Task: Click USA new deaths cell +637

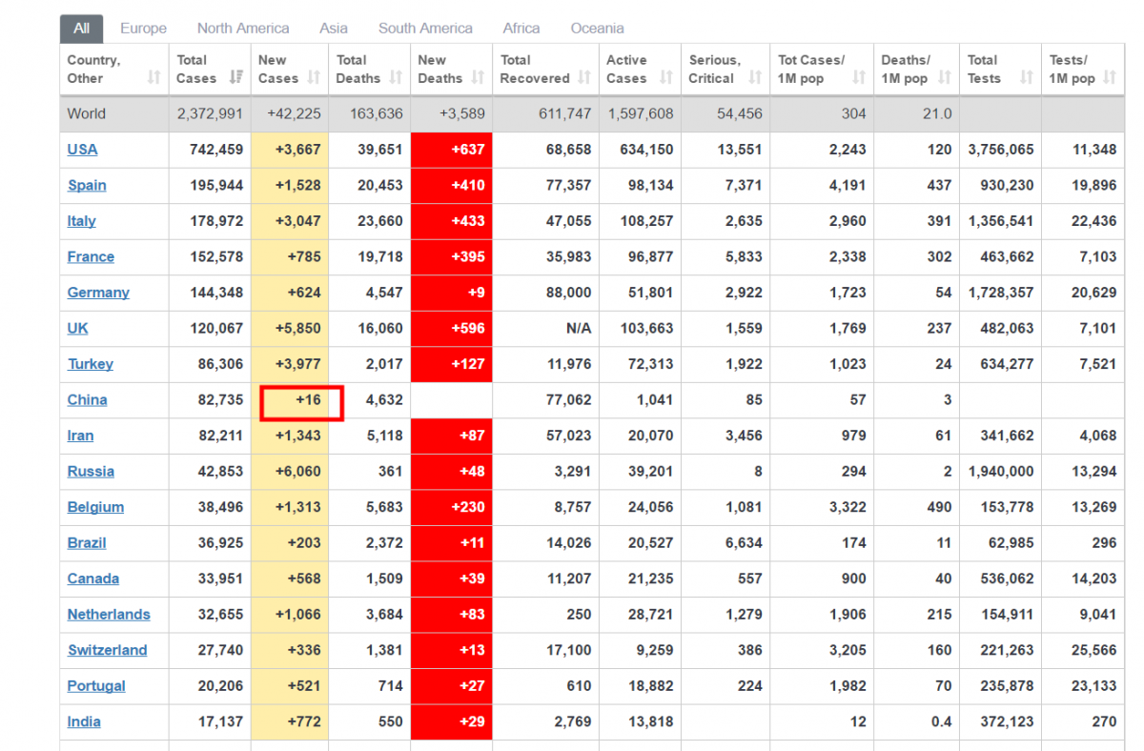Action: coord(451,150)
